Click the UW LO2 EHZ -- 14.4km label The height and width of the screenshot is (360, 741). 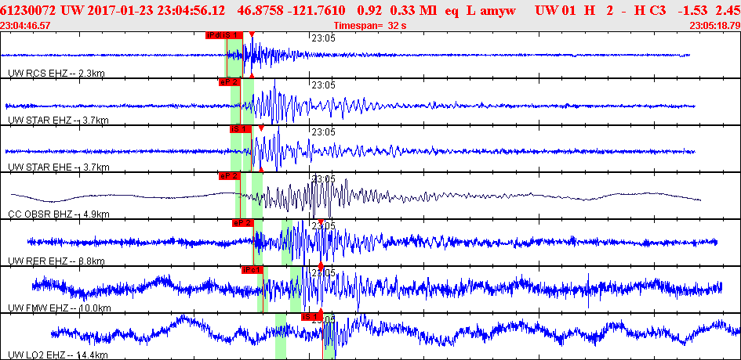(x=58, y=355)
